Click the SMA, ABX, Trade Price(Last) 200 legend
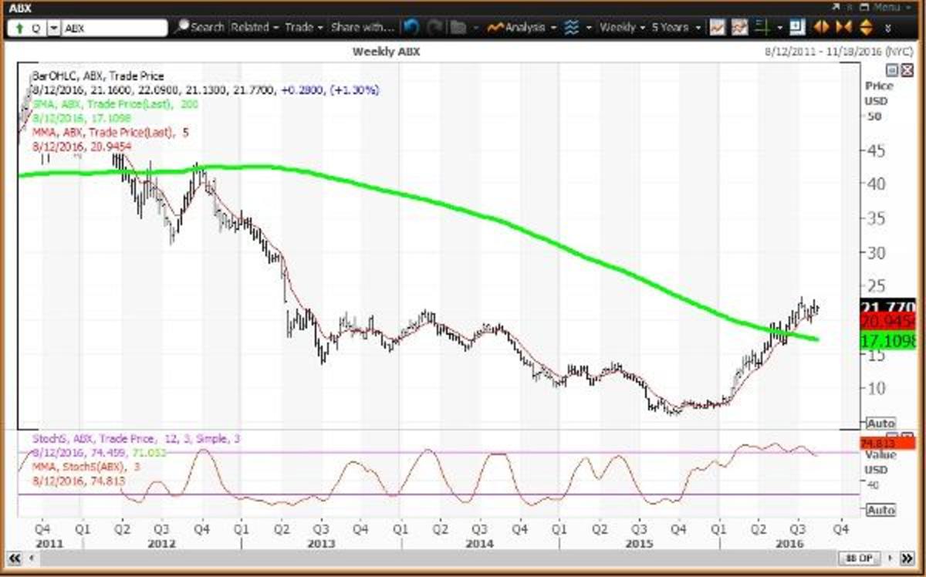The width and height of the screenshot is (926, 577). (x=117, y=104)
